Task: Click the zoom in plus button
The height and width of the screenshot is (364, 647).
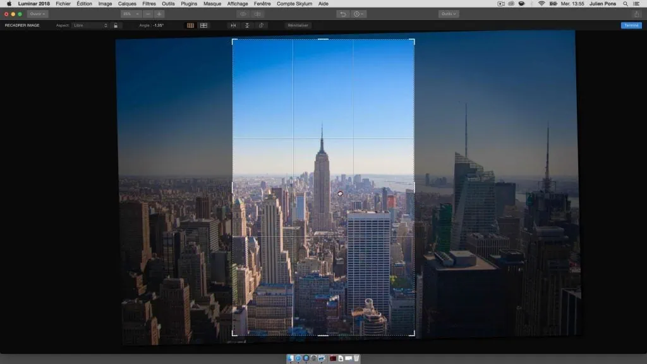Action: [159, 14]
